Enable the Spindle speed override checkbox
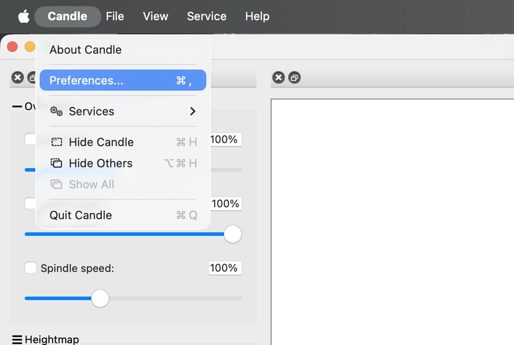 (x=30, y=268)
